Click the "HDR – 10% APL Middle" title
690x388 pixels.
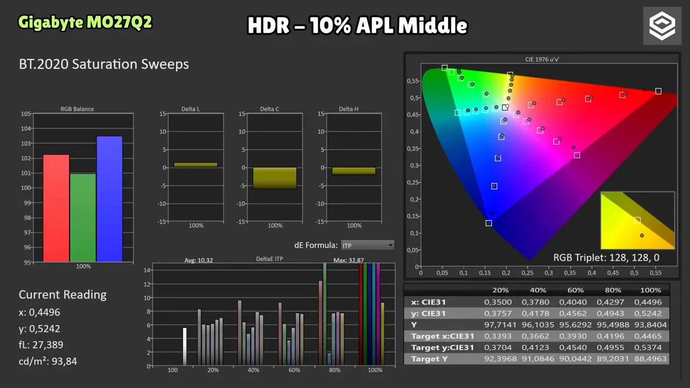point(357,25)
